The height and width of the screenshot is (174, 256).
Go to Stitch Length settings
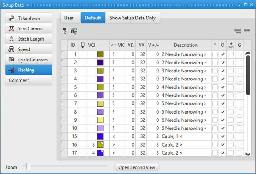click(x=29, y=39)
